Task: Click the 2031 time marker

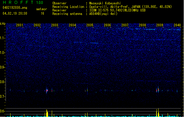Action: point(20,25)
